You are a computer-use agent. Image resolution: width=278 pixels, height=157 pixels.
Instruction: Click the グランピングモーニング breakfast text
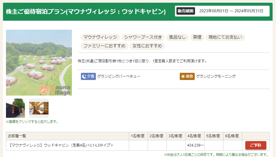216,76
